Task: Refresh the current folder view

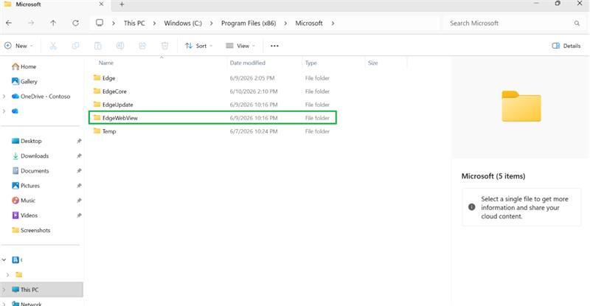Action: point(76,23)
